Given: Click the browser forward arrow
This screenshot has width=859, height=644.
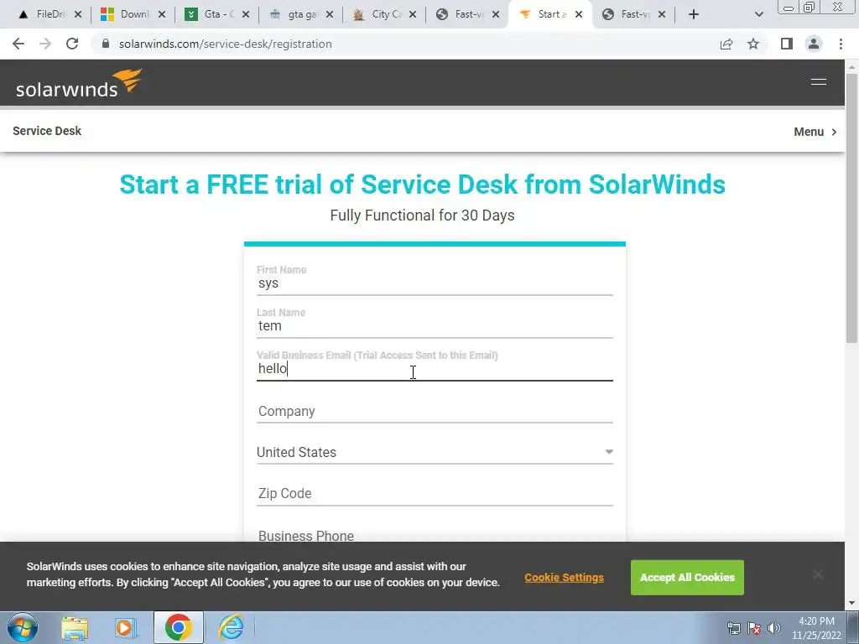Looking at the screenshot, I should (x=45, y=44).
